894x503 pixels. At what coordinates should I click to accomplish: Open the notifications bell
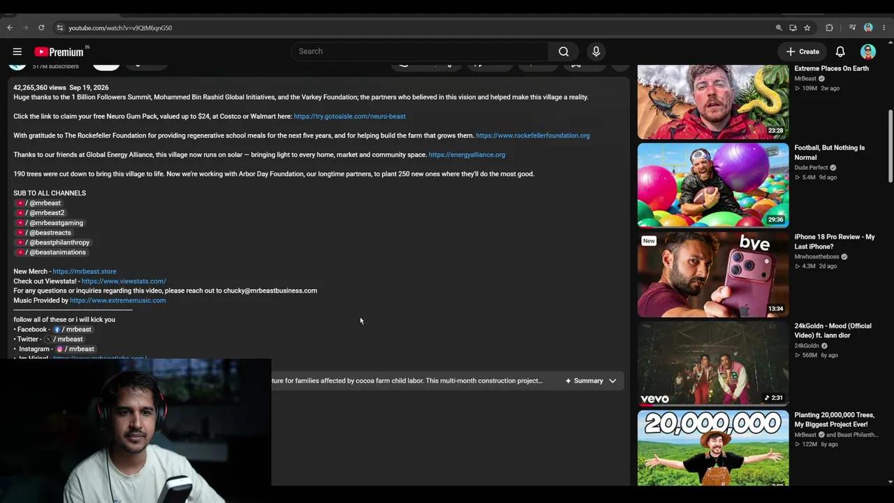pos(840,52)
